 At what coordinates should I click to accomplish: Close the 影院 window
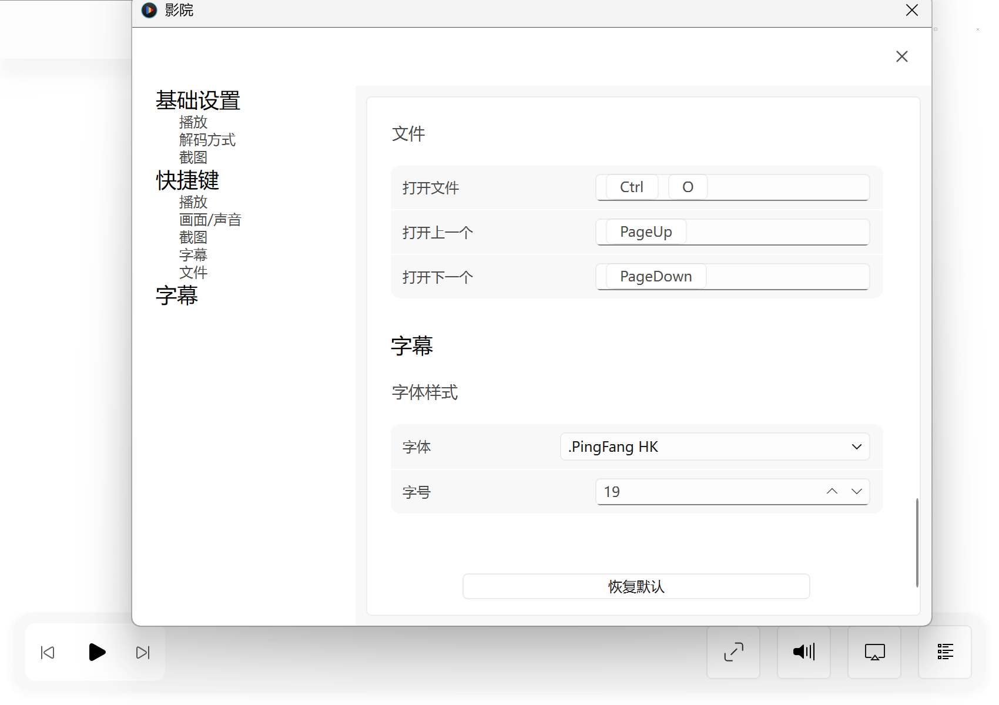click(912, 10)
